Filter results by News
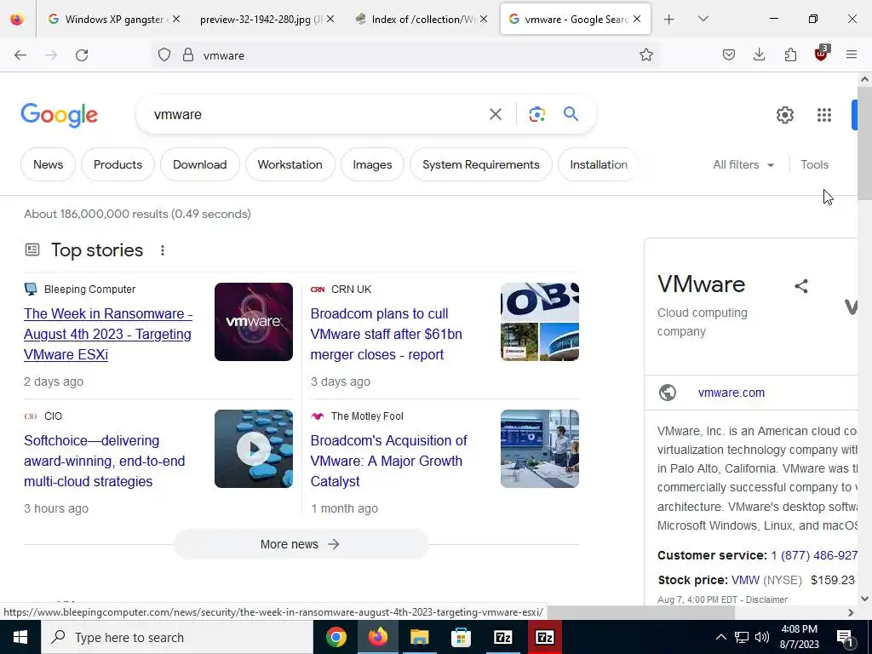This screenshot has height=654, width=872. pyautogui.click(x=48, y=164)
